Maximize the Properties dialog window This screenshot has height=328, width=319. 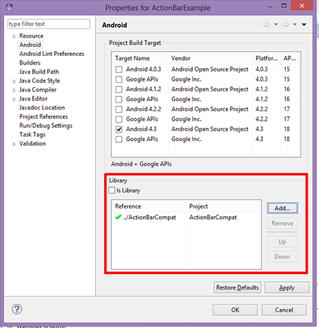[284, 6]
